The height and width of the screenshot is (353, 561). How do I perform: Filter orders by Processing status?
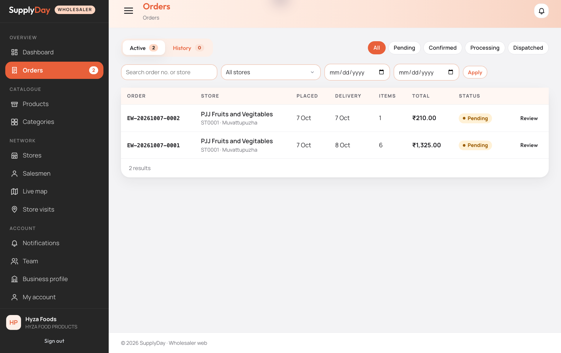pyautogui.click(x=485, y=48)
